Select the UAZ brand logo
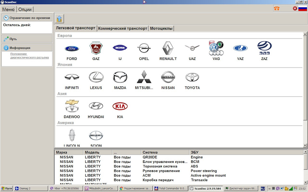The image size is (308, 192). [x=192, y=48]
